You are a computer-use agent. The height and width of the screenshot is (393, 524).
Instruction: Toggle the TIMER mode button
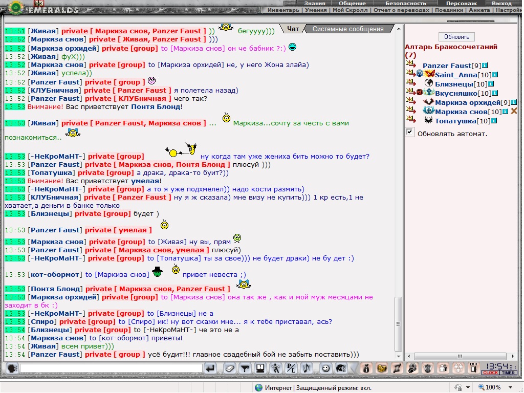click(x=508, y=373)
